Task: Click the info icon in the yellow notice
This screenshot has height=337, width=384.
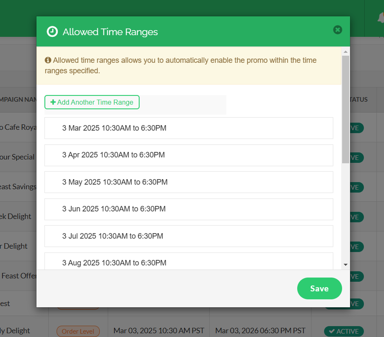Action: (x=48, y=60)
